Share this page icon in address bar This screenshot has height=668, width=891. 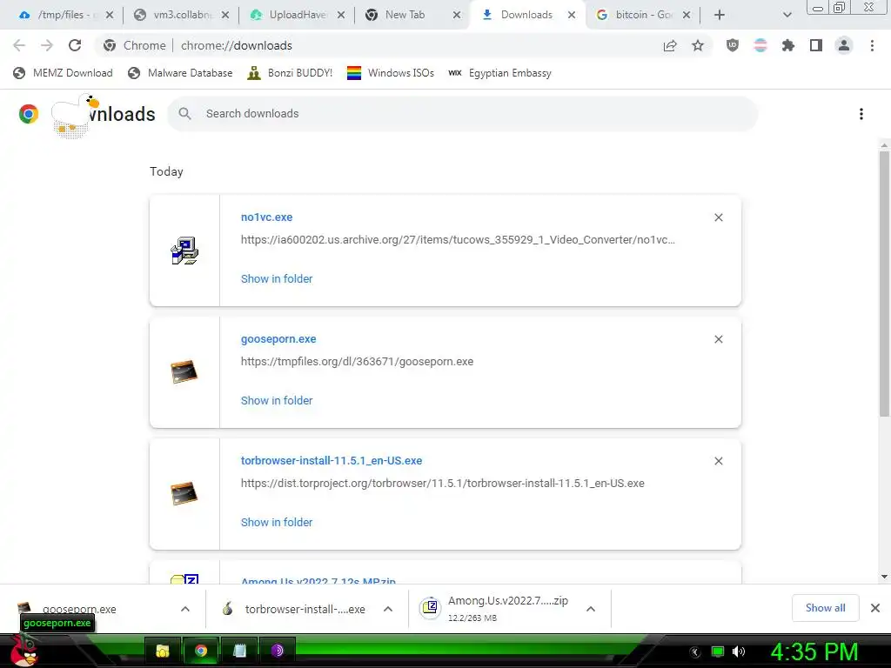(x=670, y=45)
